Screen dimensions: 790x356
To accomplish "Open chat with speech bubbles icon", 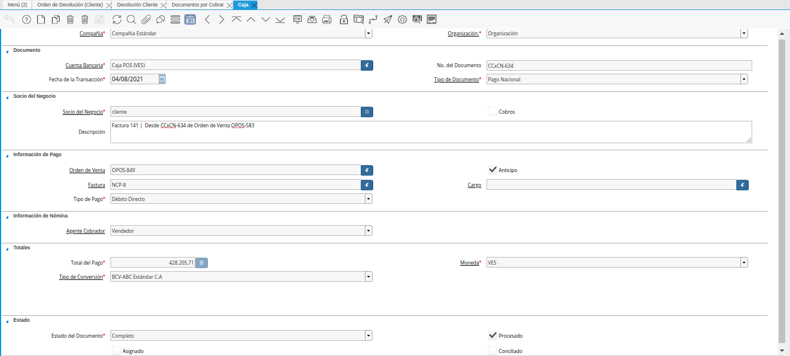I will (161, 19).
